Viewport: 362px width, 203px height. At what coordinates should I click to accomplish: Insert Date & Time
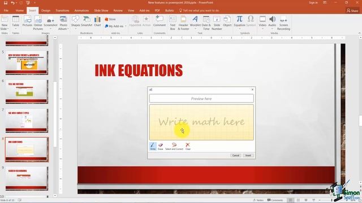pos(206,23)
